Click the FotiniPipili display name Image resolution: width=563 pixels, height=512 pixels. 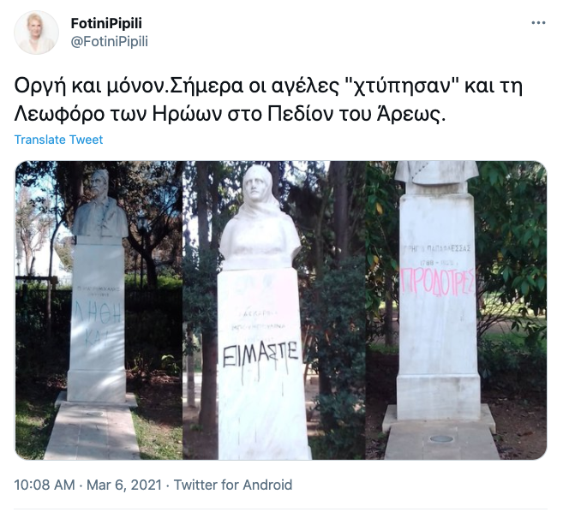(106, 23)
